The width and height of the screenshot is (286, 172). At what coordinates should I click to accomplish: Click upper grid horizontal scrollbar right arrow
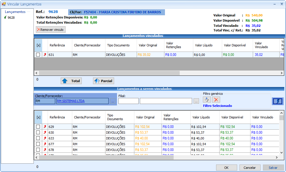(x=282, y=73)
